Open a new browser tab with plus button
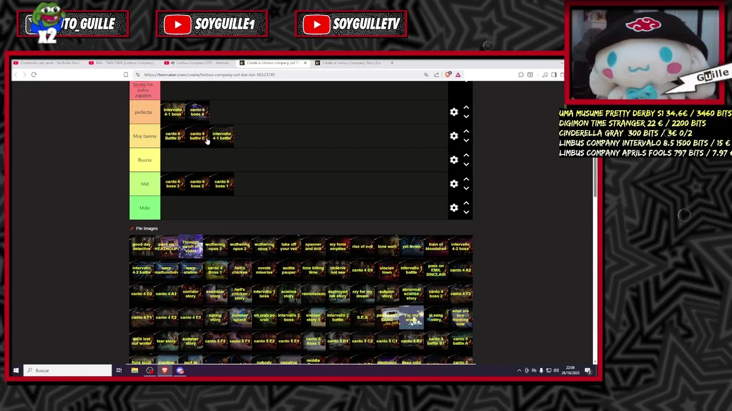732x411 pixels. pos(392,63)
